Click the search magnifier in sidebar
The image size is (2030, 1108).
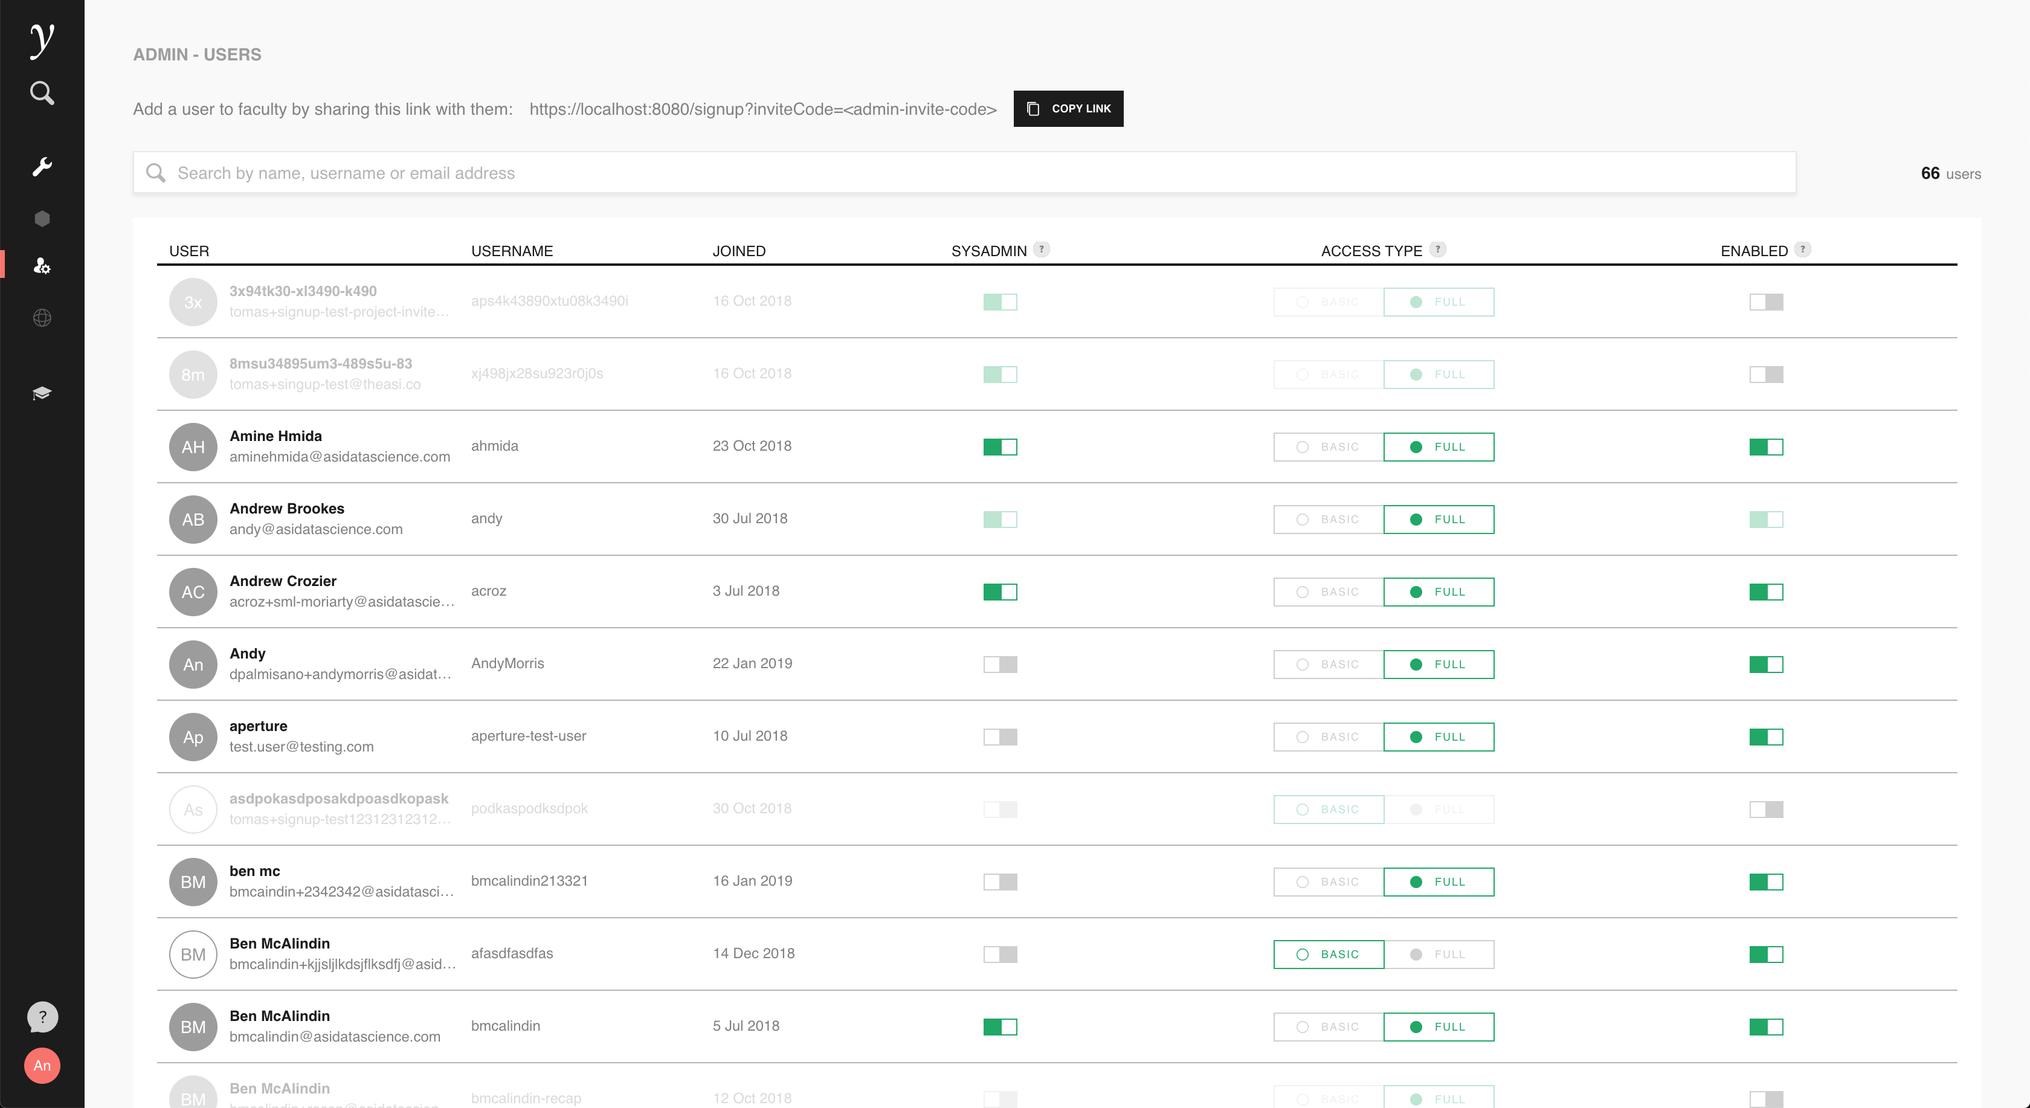[42, 93]
